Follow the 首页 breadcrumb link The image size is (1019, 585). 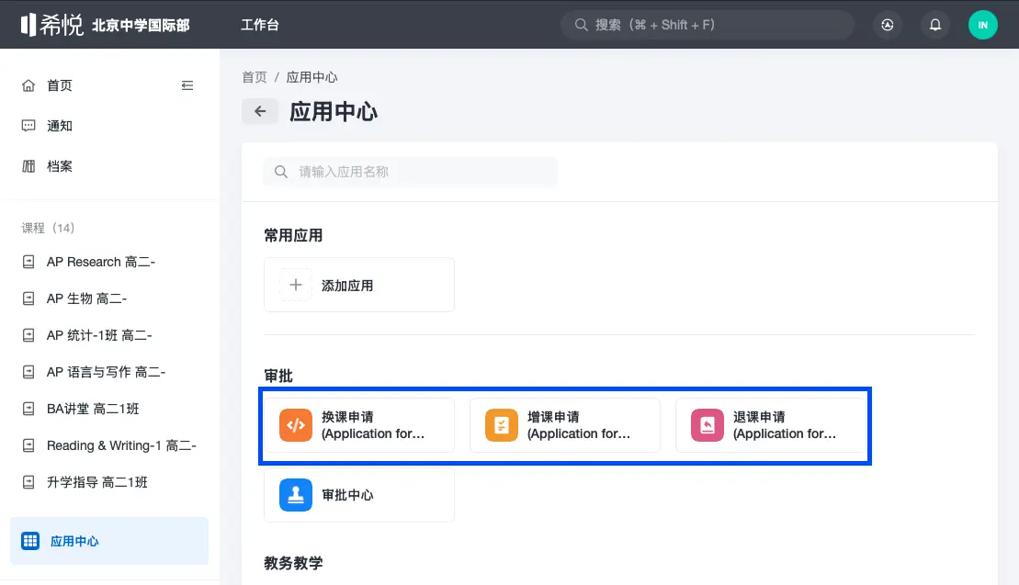click(254, 77)
